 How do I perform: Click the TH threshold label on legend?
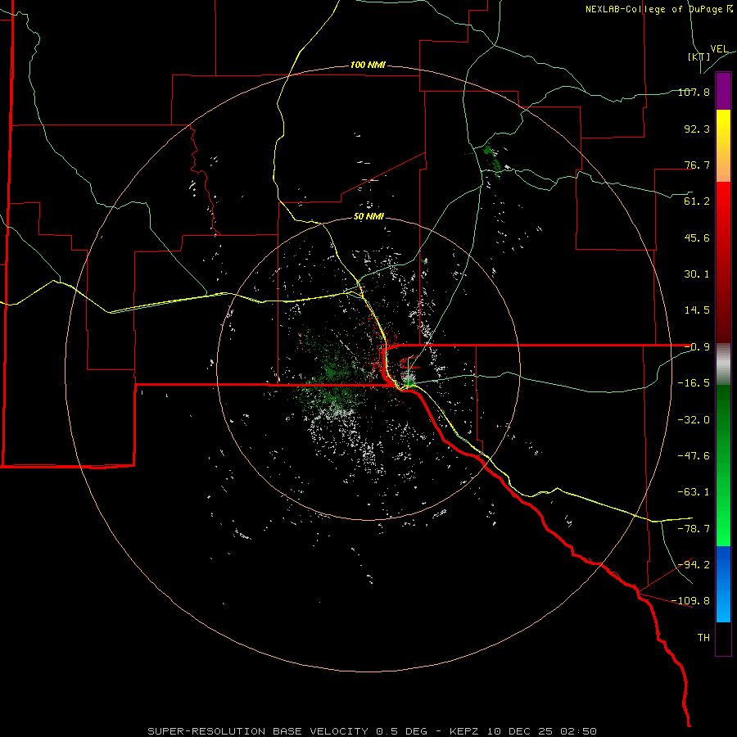click(703, 638)
